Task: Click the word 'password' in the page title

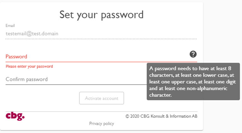Action: [x=122, y=15]
